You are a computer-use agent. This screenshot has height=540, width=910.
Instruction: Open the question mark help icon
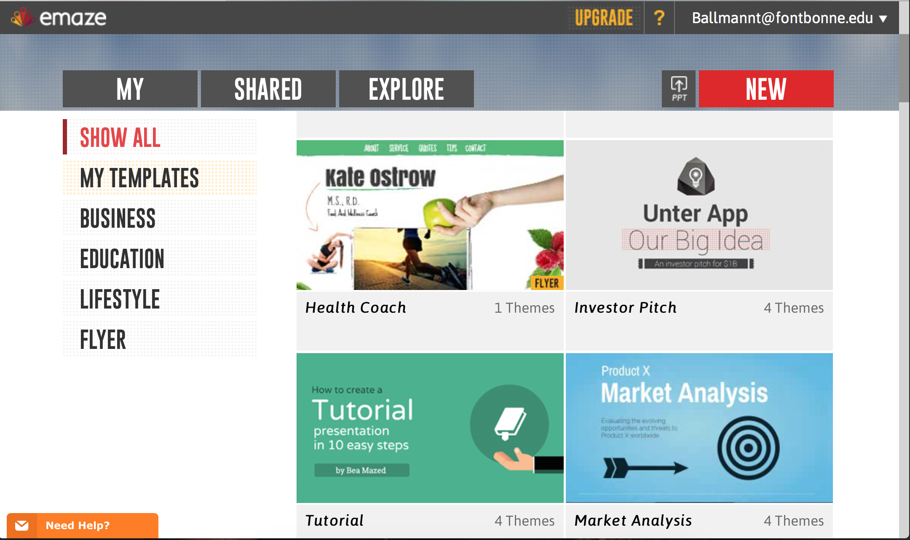(659, 18)
